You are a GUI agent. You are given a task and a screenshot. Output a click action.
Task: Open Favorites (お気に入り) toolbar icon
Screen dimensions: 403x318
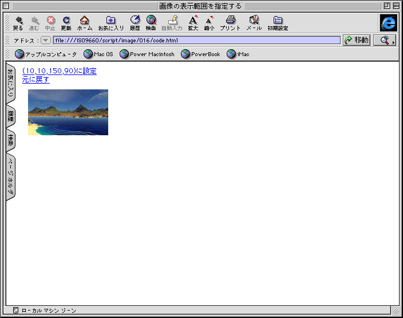click(111, 23)
